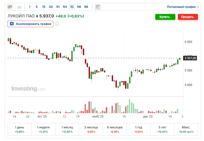Click the дек '25 date axis label

148,116
